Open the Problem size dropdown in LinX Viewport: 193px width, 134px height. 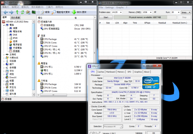coord(121,12)
